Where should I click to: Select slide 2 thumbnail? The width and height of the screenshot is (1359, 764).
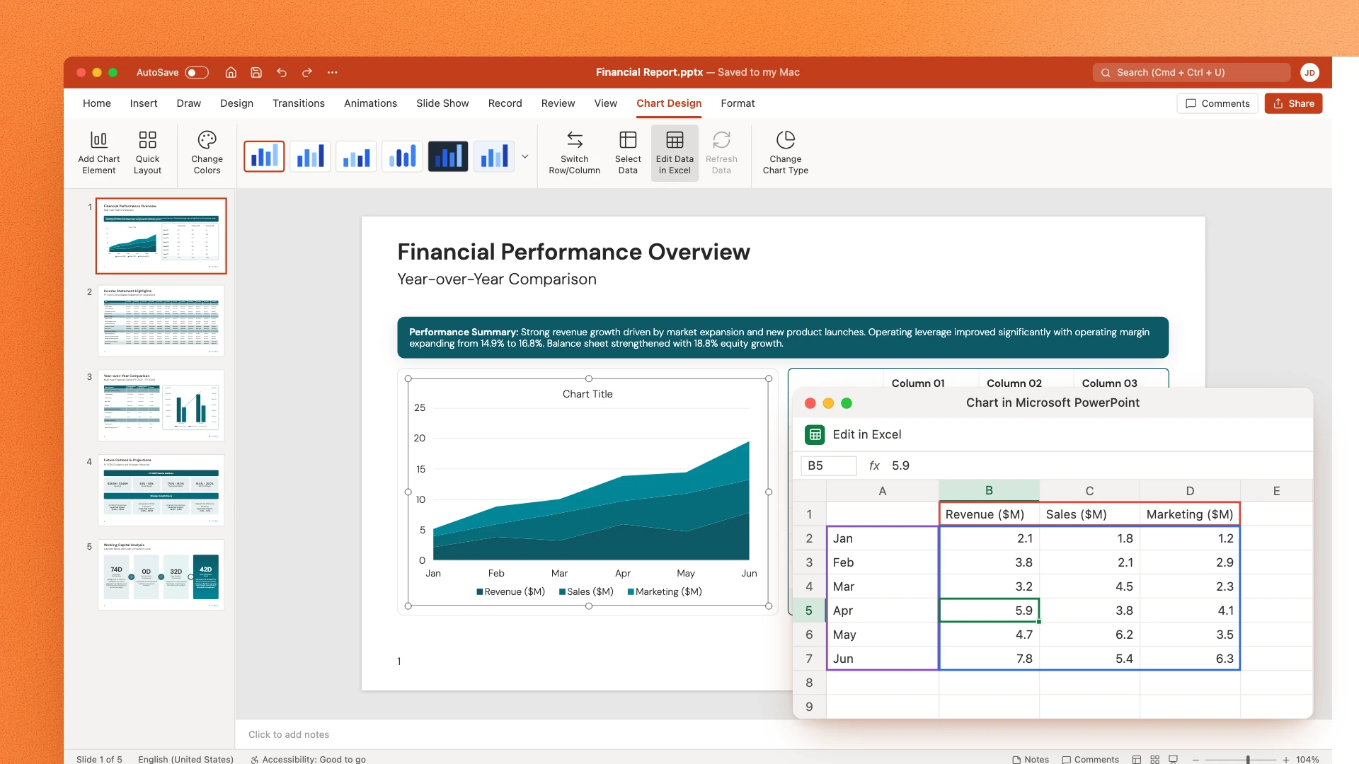tap(161, 320)
